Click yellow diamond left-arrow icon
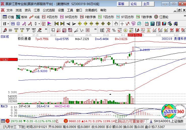 point(80,24)
